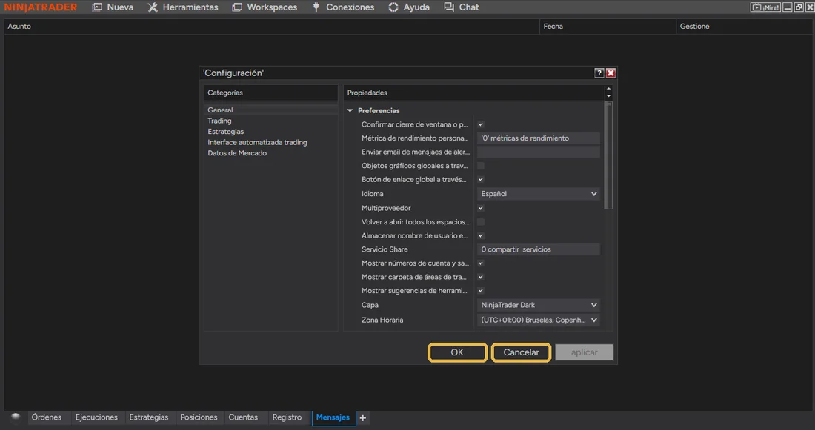This screenshot has width=815, height=430.
Task: Open the Nueva menu
Action: [113, 7]
